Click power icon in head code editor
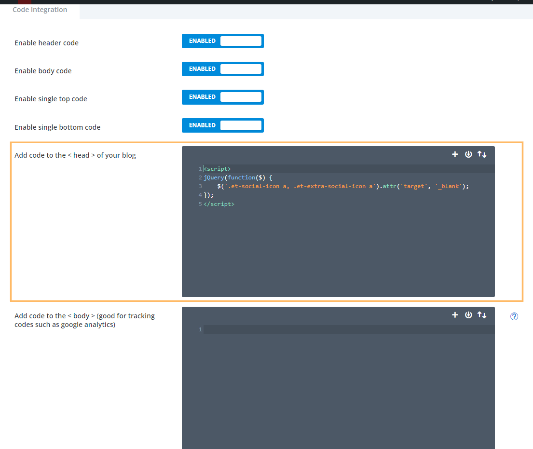This screenshot has width=533, height=449. coord(468,154)
